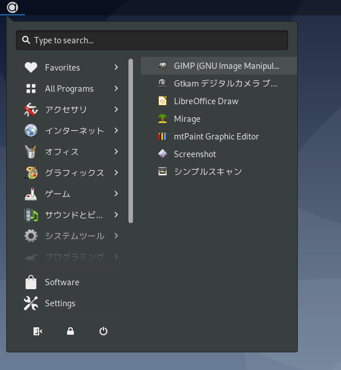The image size is (341, 370).
Task: Open the Favorites category
Action: tap(72, 68)
